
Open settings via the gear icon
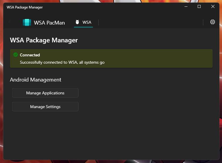pyautogui.click(x=213, y=22)
